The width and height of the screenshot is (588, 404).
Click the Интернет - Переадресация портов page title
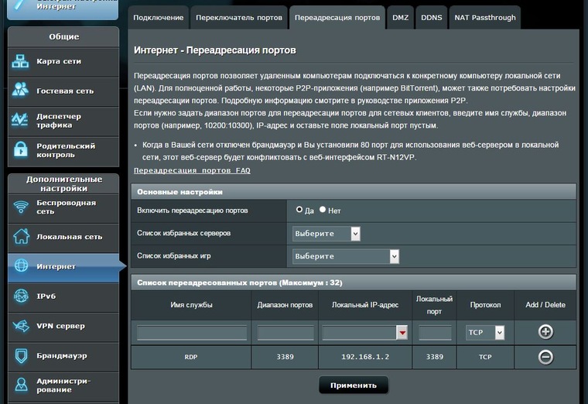pyautogui.click(x=215, y=50)
